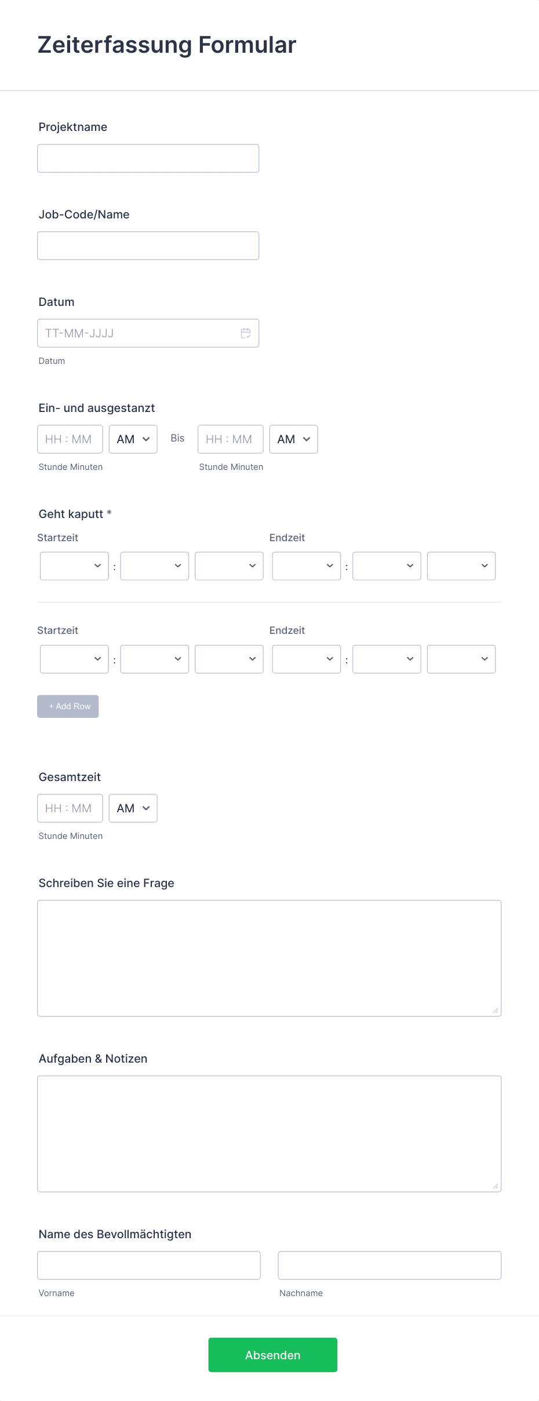Grab the resize handle of Aufgaben & Notizen textarea
Screen dimensions: 539x1401
pos(496,1186)
